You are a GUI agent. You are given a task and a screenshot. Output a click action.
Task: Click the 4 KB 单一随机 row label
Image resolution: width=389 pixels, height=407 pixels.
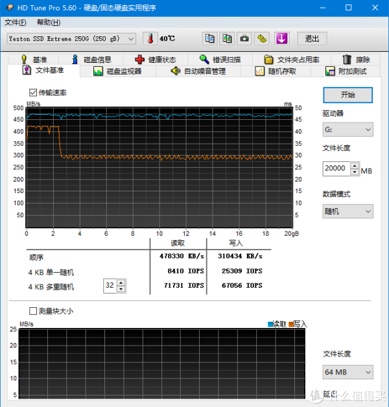51,272
